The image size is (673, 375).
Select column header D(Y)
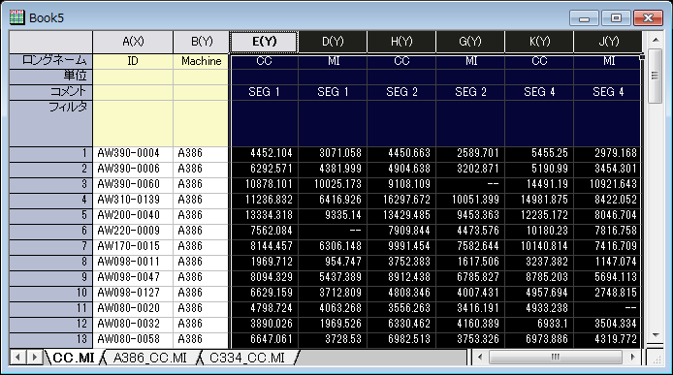(333, 42)
